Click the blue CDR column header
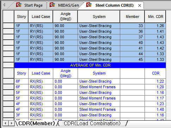 (155, 73)
